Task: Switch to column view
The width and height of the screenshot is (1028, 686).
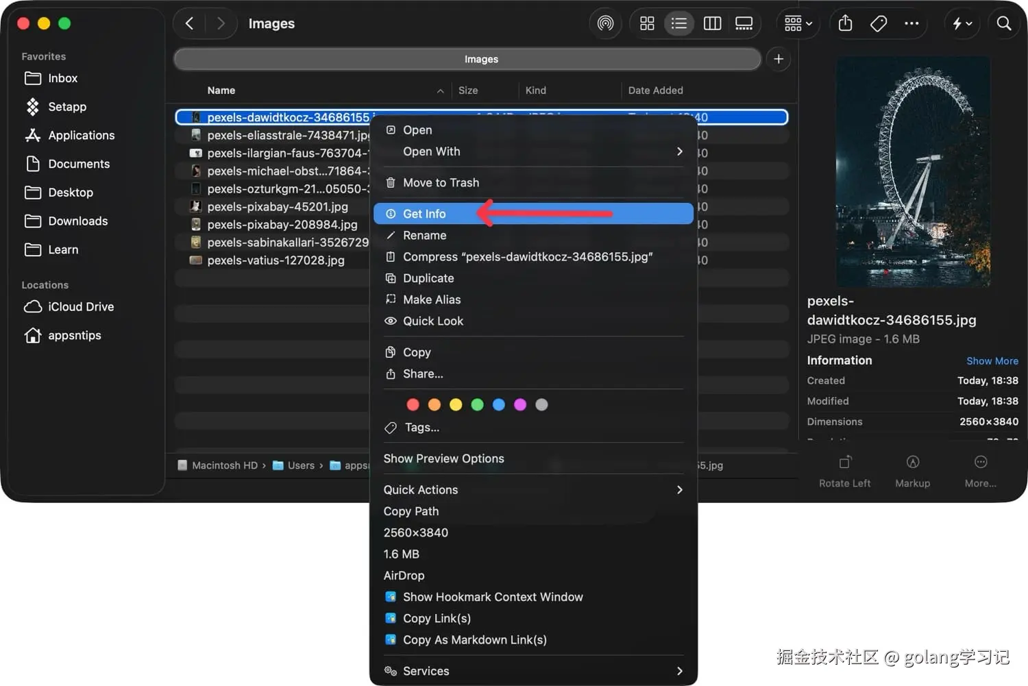Action: tap(712, 23)
